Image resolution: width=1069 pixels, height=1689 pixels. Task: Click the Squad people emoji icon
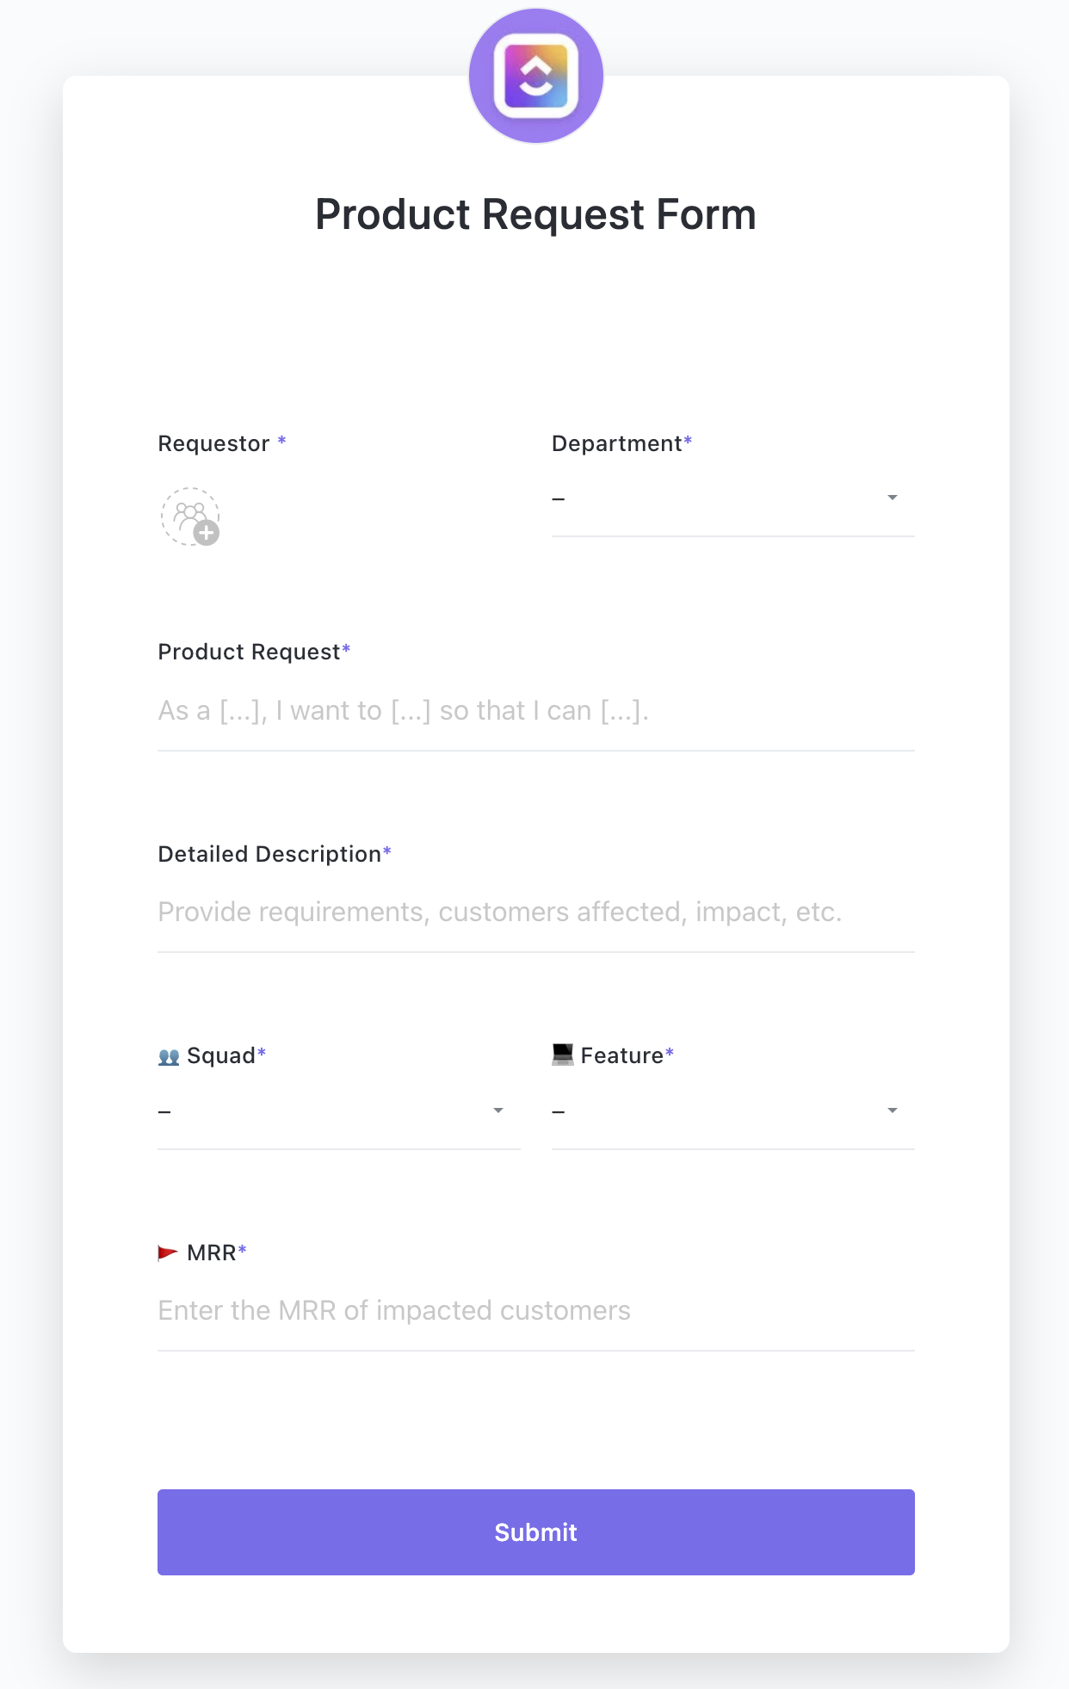coord(169,1056)
